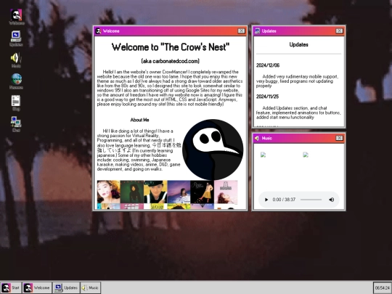This screenshot has width=392, height=294.
Task: Click the black album cover with yellow skirt
Action: [202, 192]
